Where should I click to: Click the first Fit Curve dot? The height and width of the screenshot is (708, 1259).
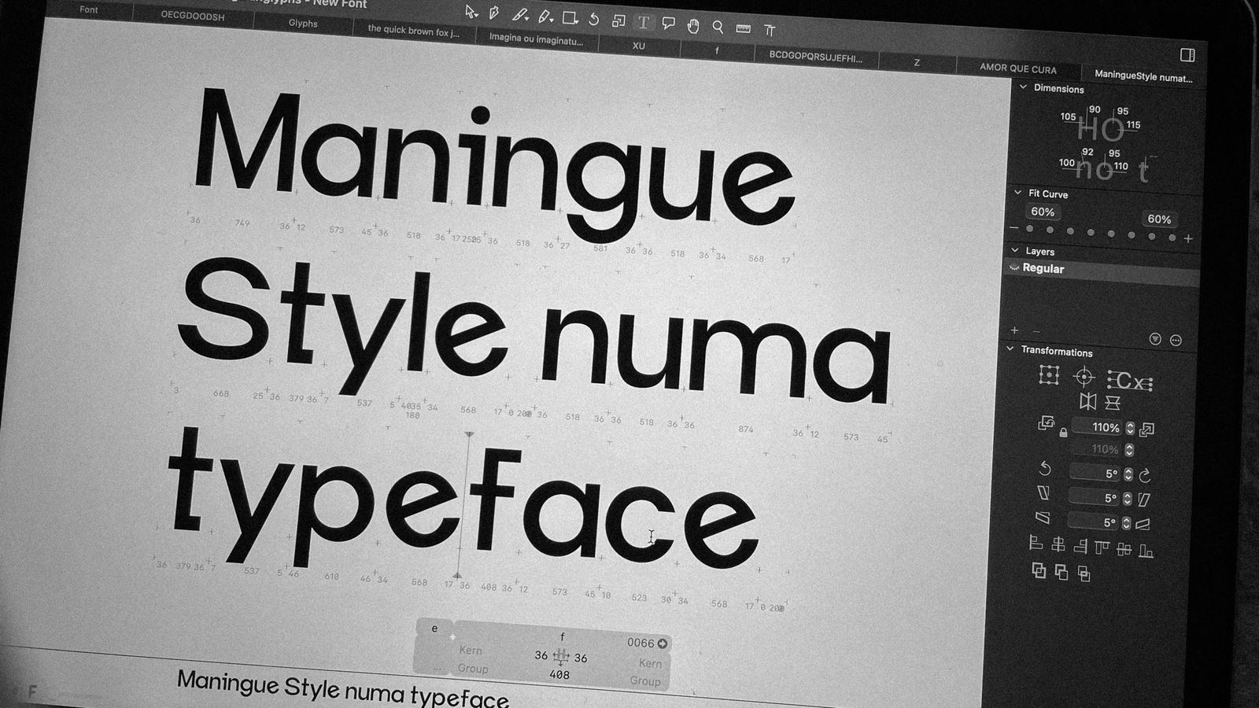(x=1029, y=229)
